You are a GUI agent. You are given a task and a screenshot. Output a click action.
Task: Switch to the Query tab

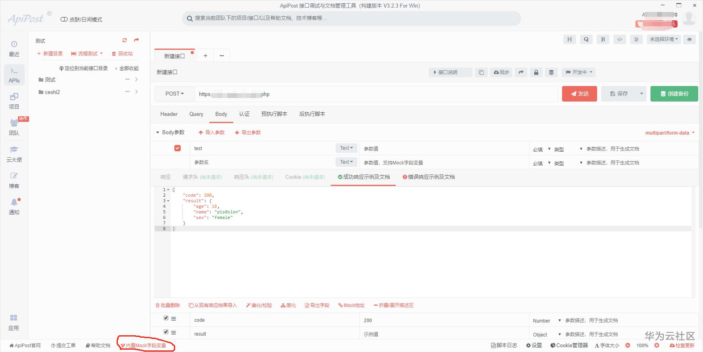click(x=196, y=114)
